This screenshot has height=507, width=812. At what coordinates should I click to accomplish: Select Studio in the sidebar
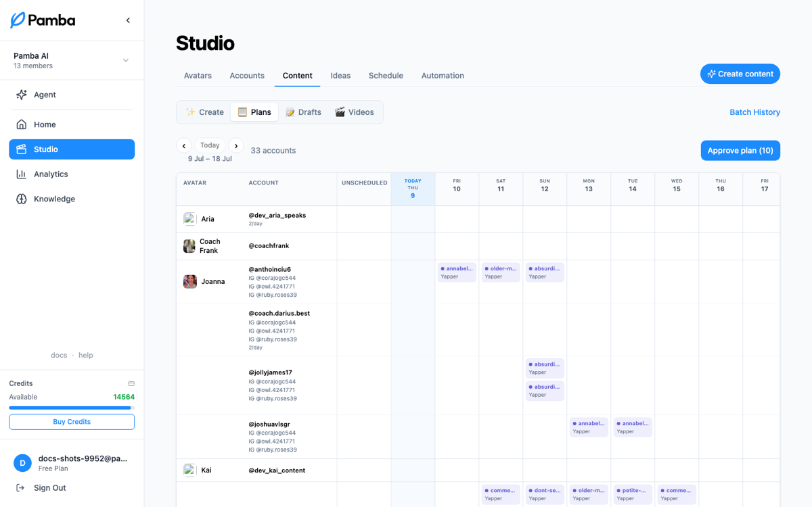(72, 149)
